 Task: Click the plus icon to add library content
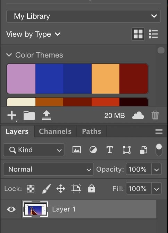pos(12,115)
